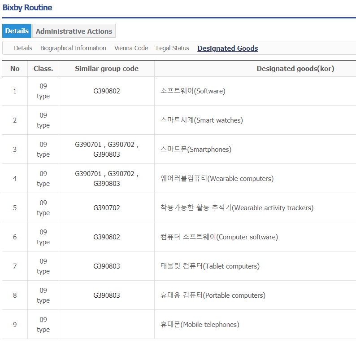Image resolution: width=356 pixels, height=344 pixels.
Task: Click 09 type class in Software row
Action: (x=43, y=91)
